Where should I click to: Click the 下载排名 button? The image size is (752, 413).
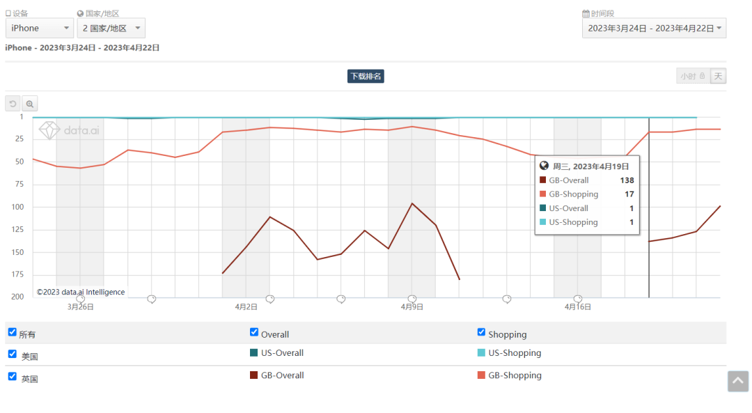point(366,76)
